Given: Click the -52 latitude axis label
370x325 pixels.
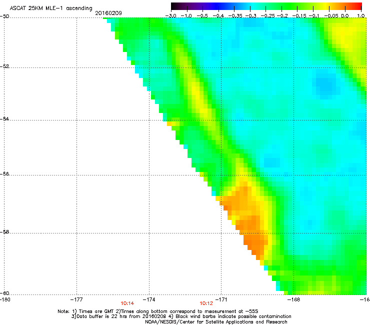Looking at the screenshot, I should coord(4,66).
